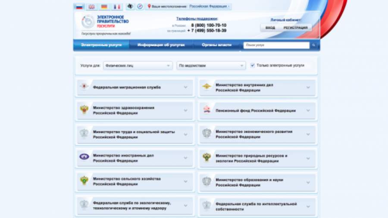Toggle Только электронные услуги checkbox
This screenshot has width=388, height=218.
[252, 65]
